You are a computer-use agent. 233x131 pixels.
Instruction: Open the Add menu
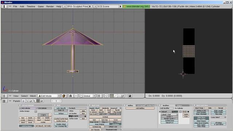(x=22, y=7)
